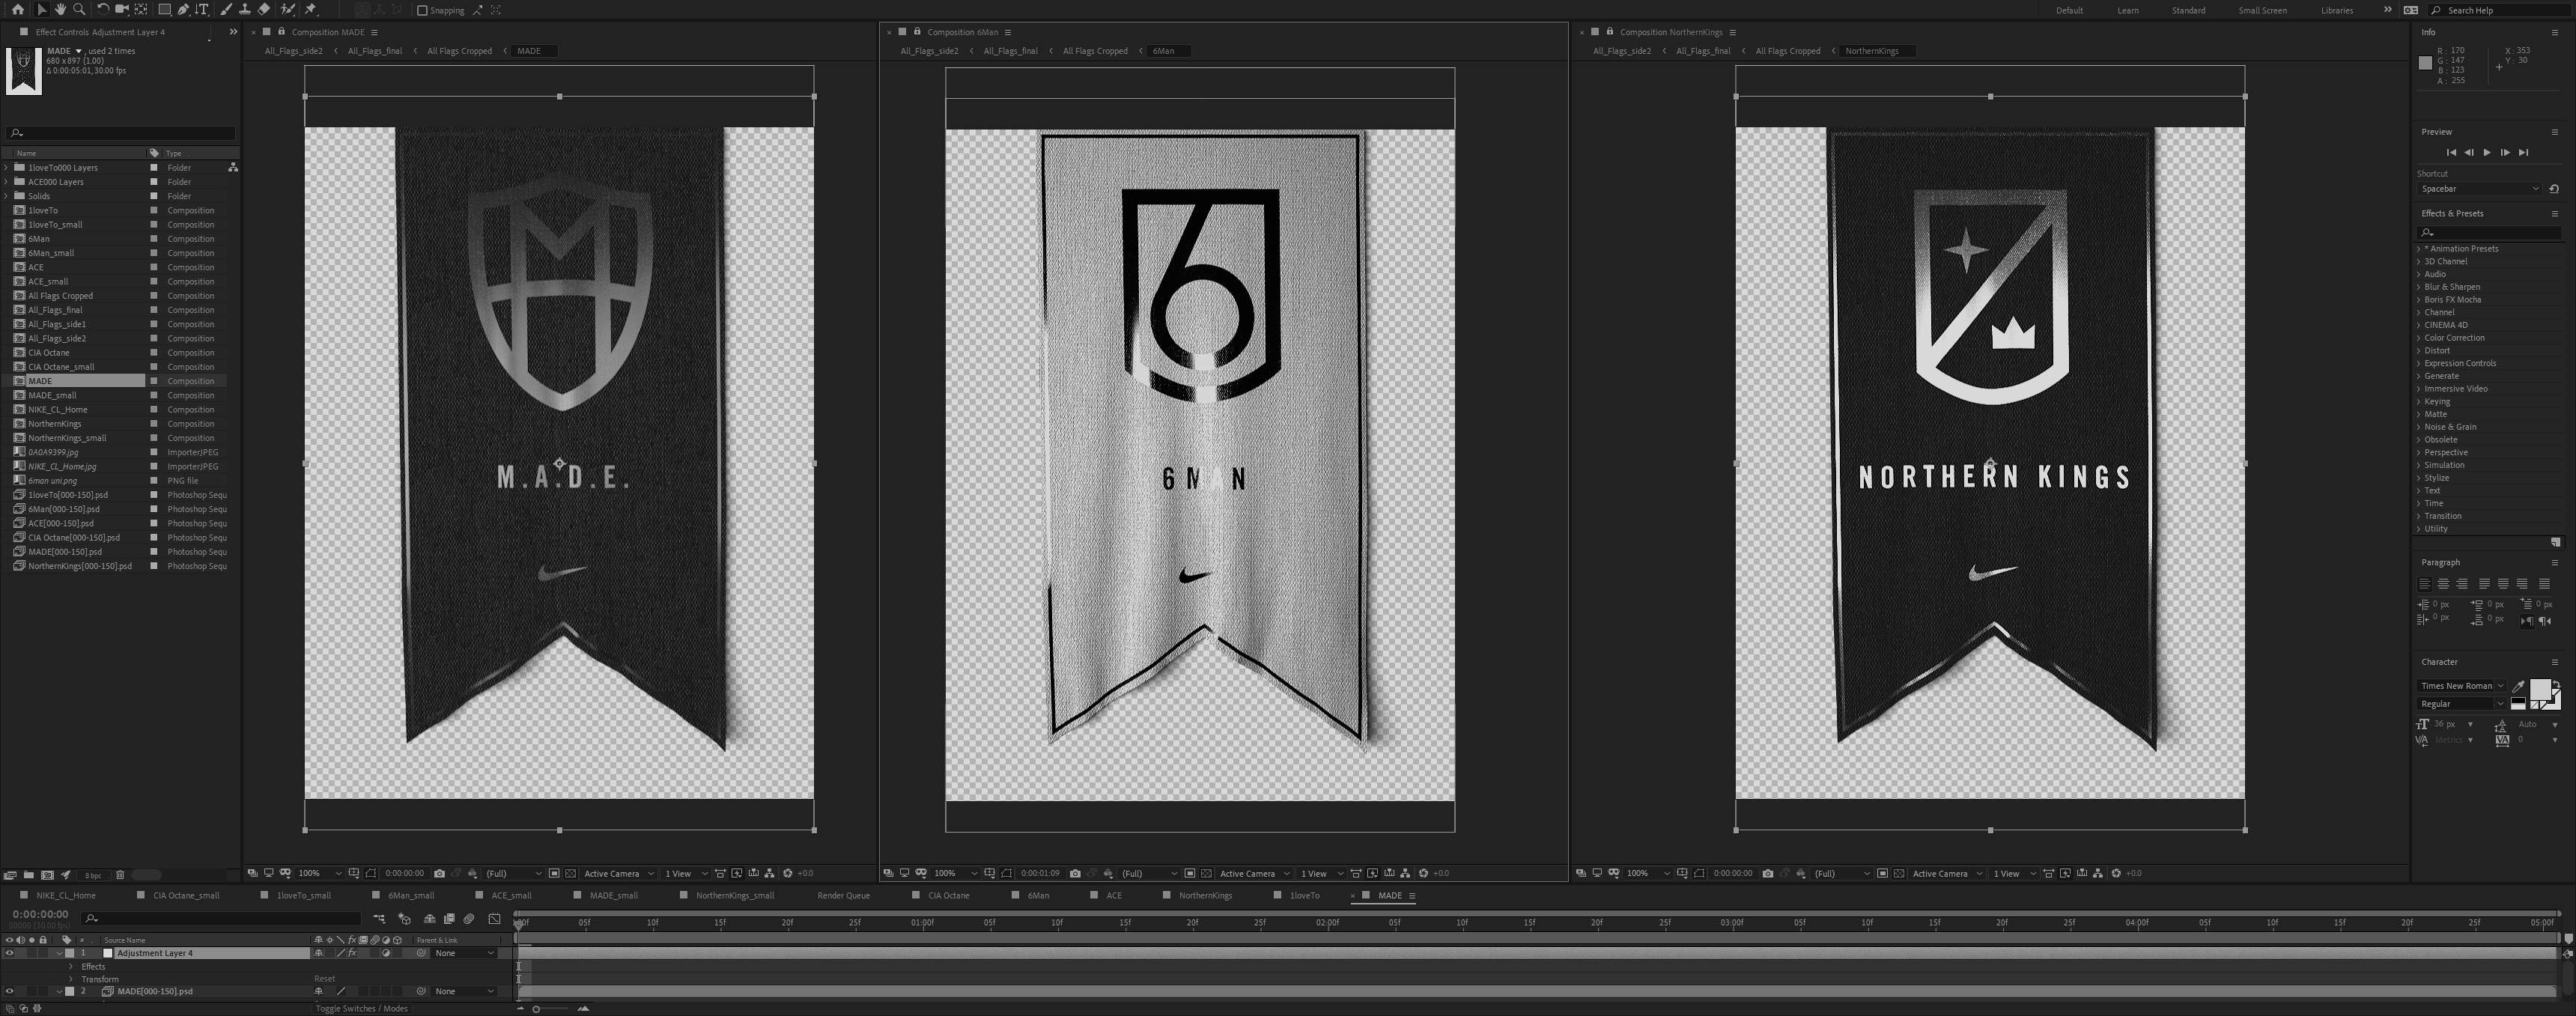Image resolution: width=2576 pixels, height=1016 pixels.
Task: Create a new folder in Project panel
Action: click(x=29, y=875)
